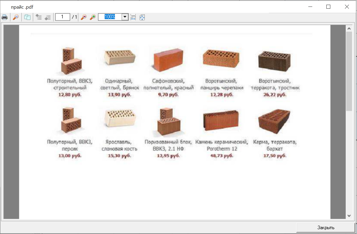The width and height of the screenshot is (357, 234).
Task: Click the Zoom in magnifier icon
Action: [x=93, y=17]
